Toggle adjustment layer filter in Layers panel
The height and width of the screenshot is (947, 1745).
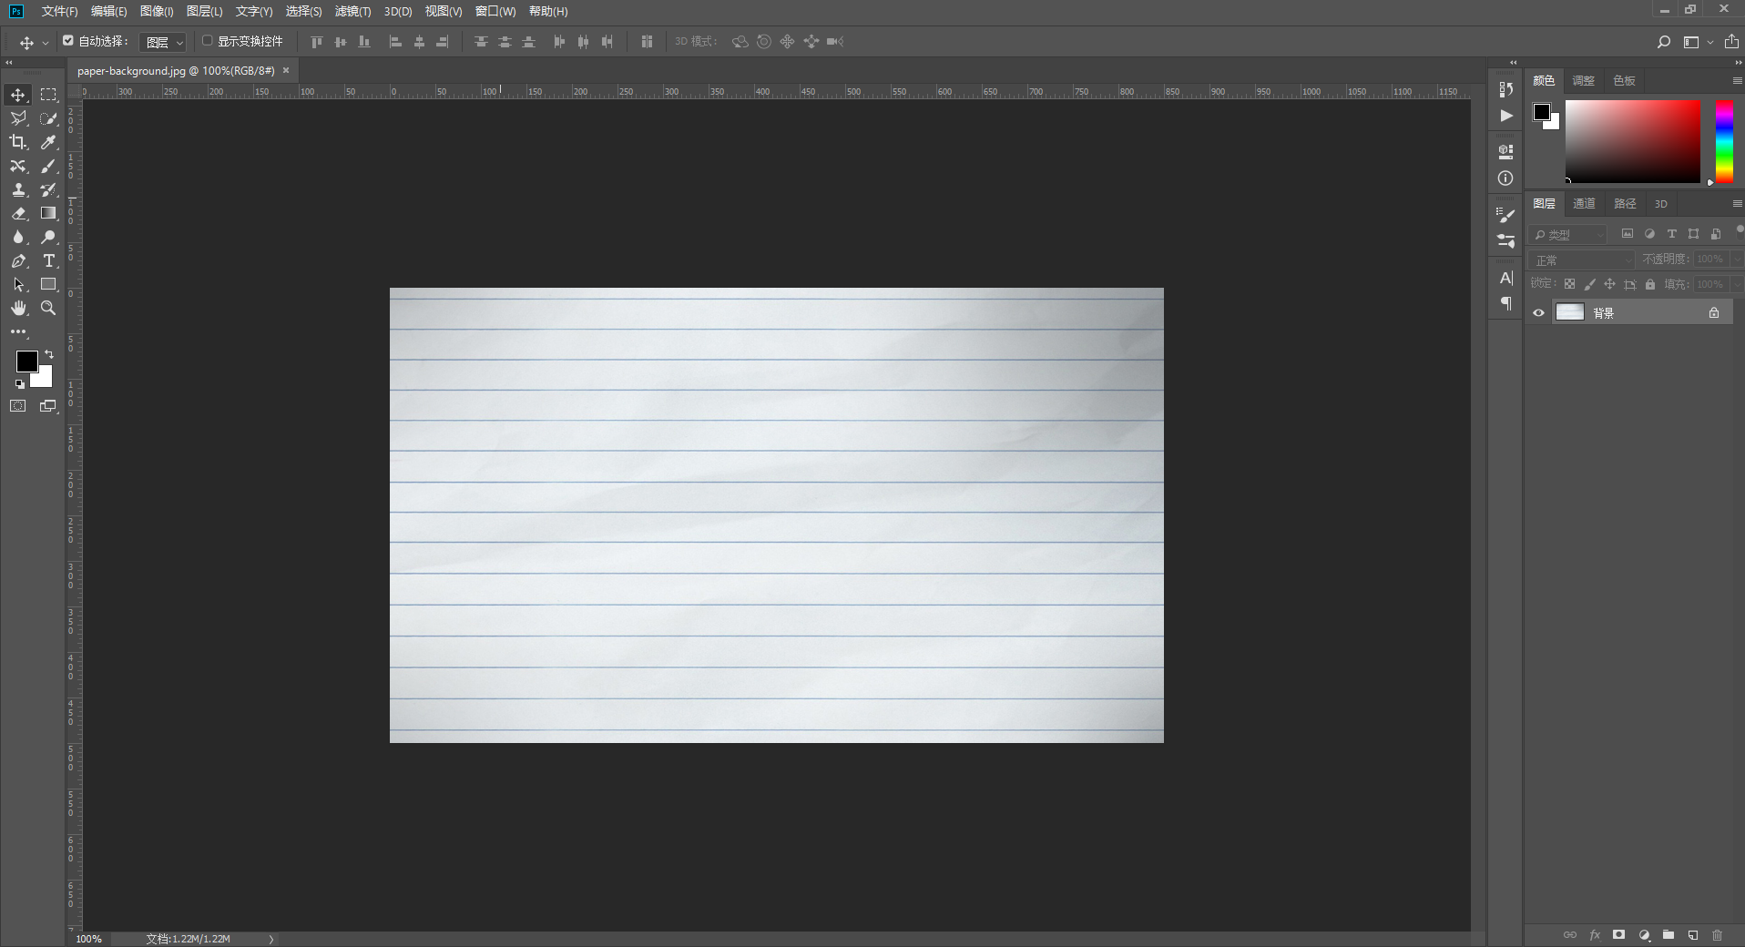(1649, 234)
